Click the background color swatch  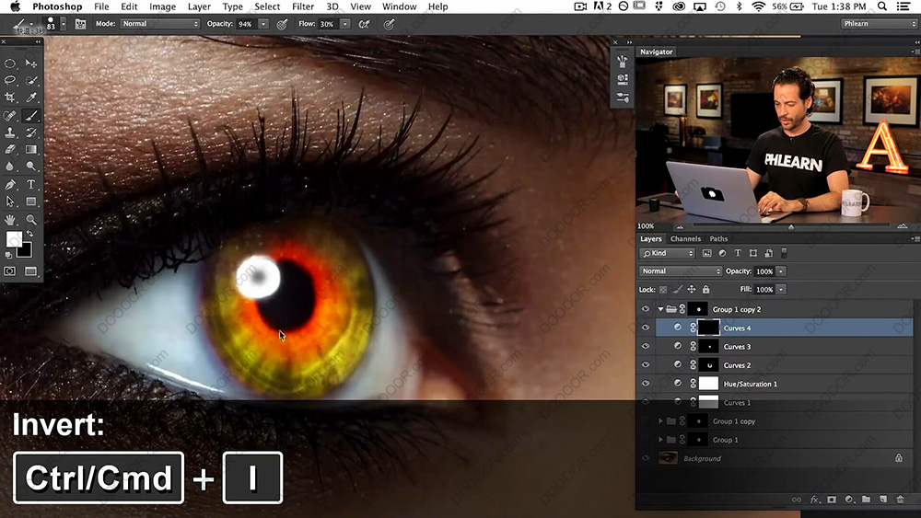[25, 251]
